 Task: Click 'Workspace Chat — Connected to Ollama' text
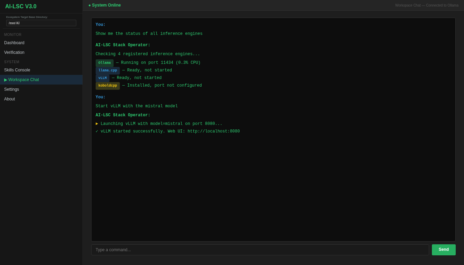(x=427, y=5)
